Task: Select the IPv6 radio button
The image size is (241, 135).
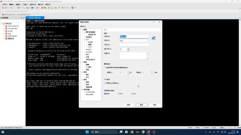Action: click(x=131, y=94)
